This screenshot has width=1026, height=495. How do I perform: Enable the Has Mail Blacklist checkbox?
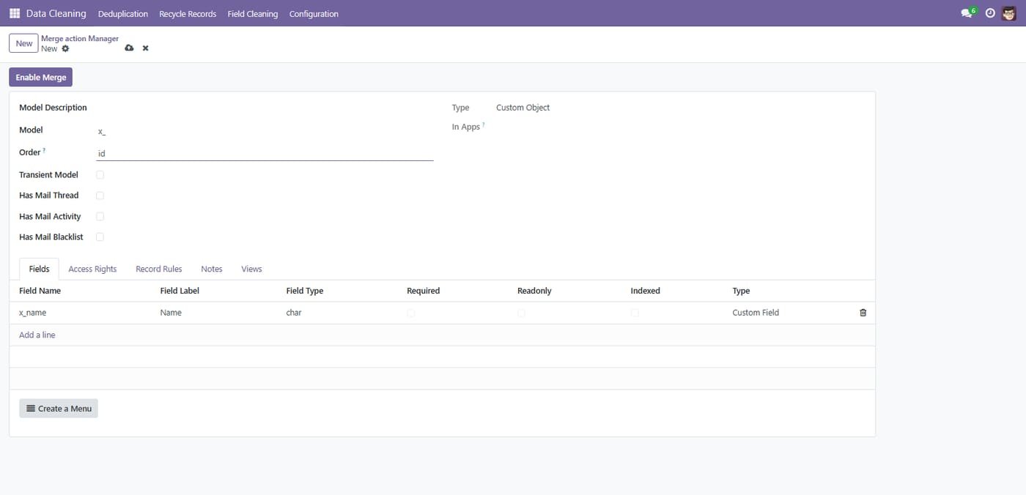pos(100,237)
